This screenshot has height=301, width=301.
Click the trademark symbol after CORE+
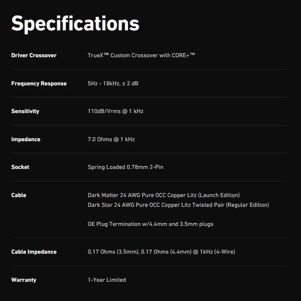(x=193, y=54)
